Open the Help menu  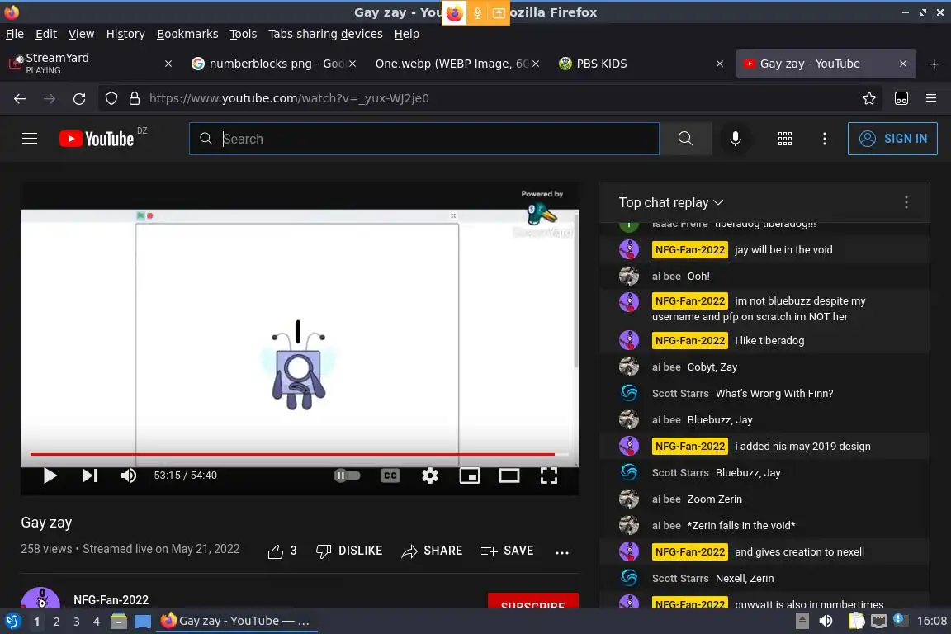click(406, 34)
